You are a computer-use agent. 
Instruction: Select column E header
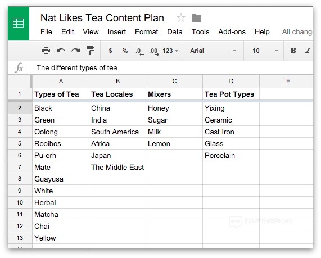click(286, 82)
